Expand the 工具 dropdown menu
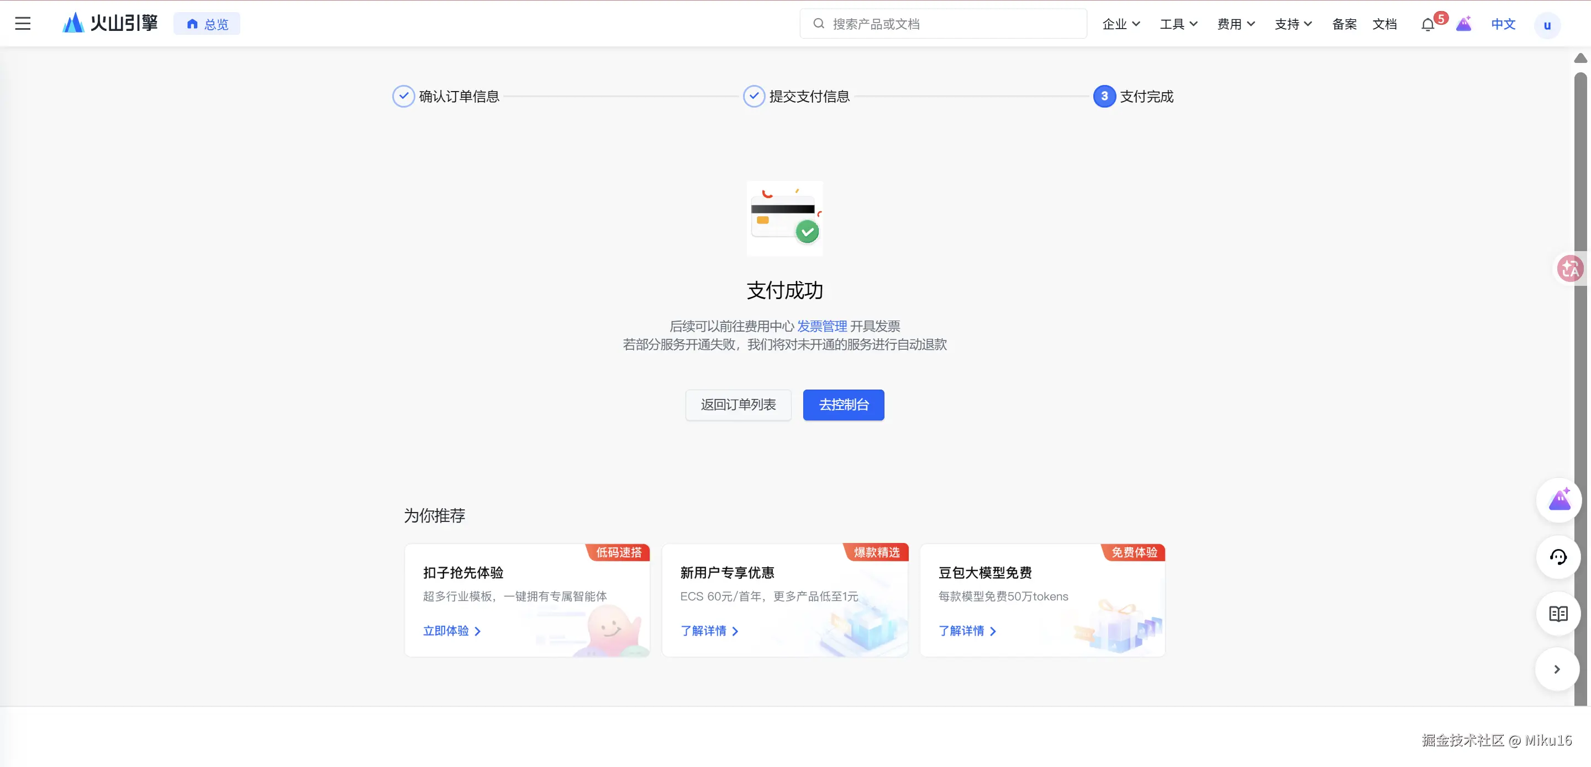The image size is (1591, 767). click(x=1178, y=24)
